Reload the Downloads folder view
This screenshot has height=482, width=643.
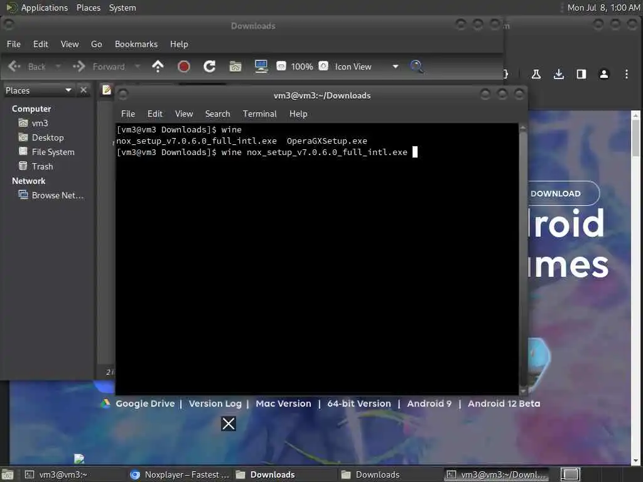point(210,67)
